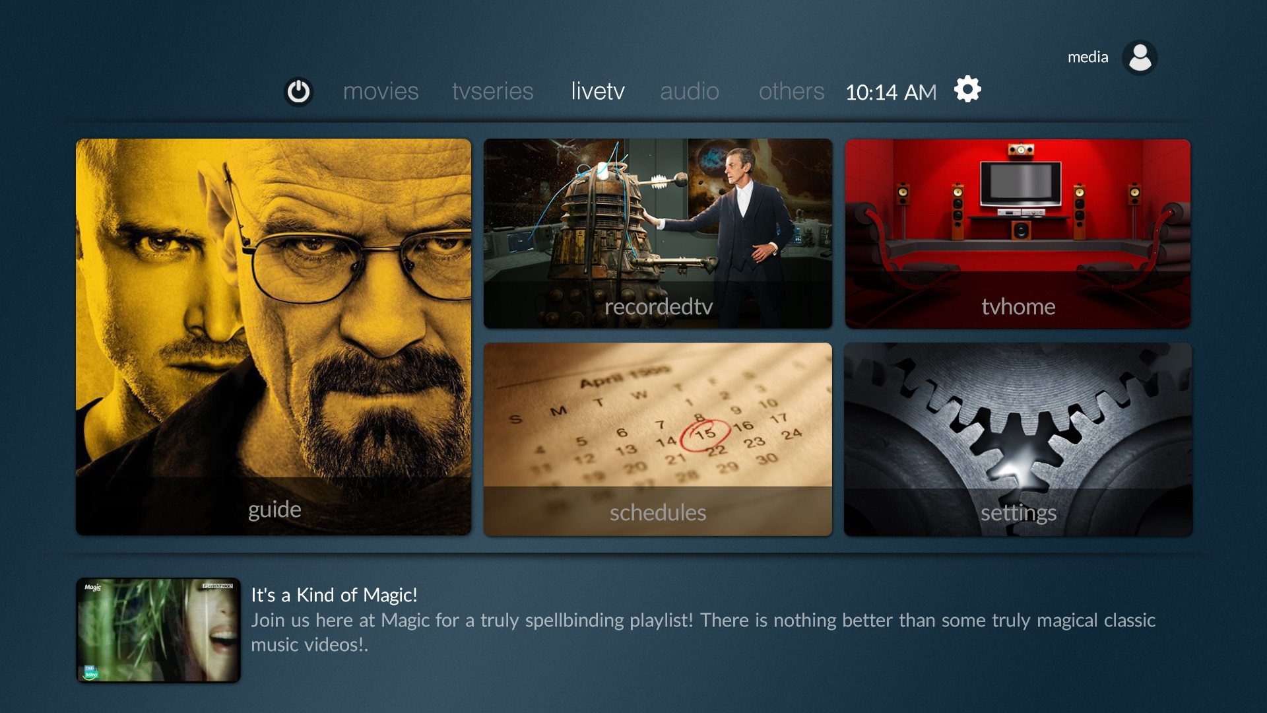Switch to the tvseries tab
This screenshot has height=713, width=1267.
point(492,91)
